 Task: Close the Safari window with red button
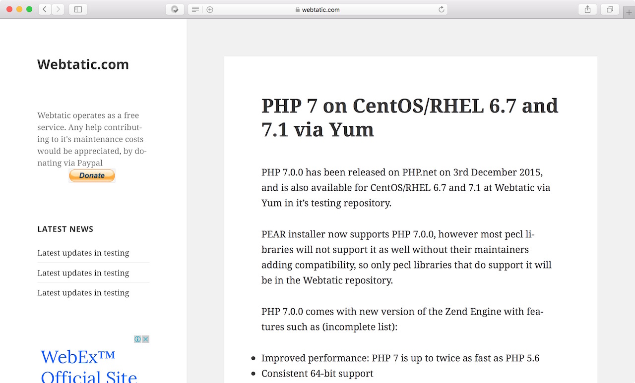[x=9, y=9]
